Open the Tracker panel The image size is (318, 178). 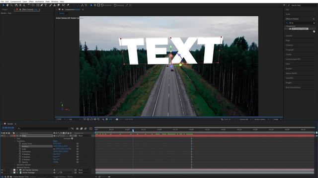(x=288, y=54)
